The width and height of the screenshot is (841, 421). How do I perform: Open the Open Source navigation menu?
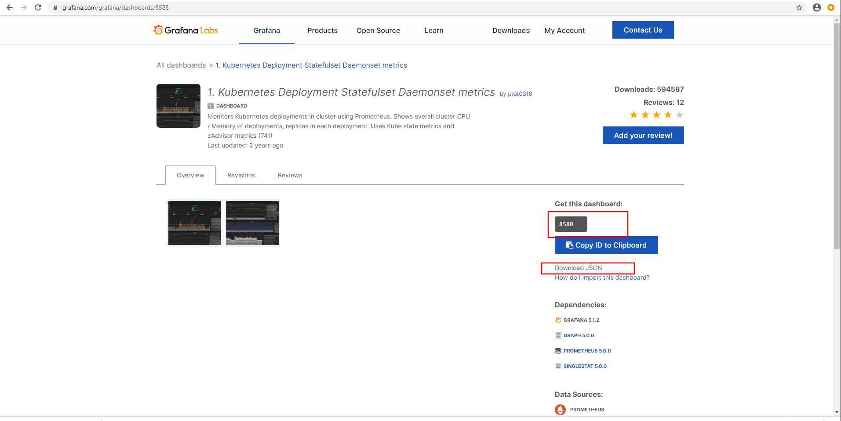[x=378, y=30]
